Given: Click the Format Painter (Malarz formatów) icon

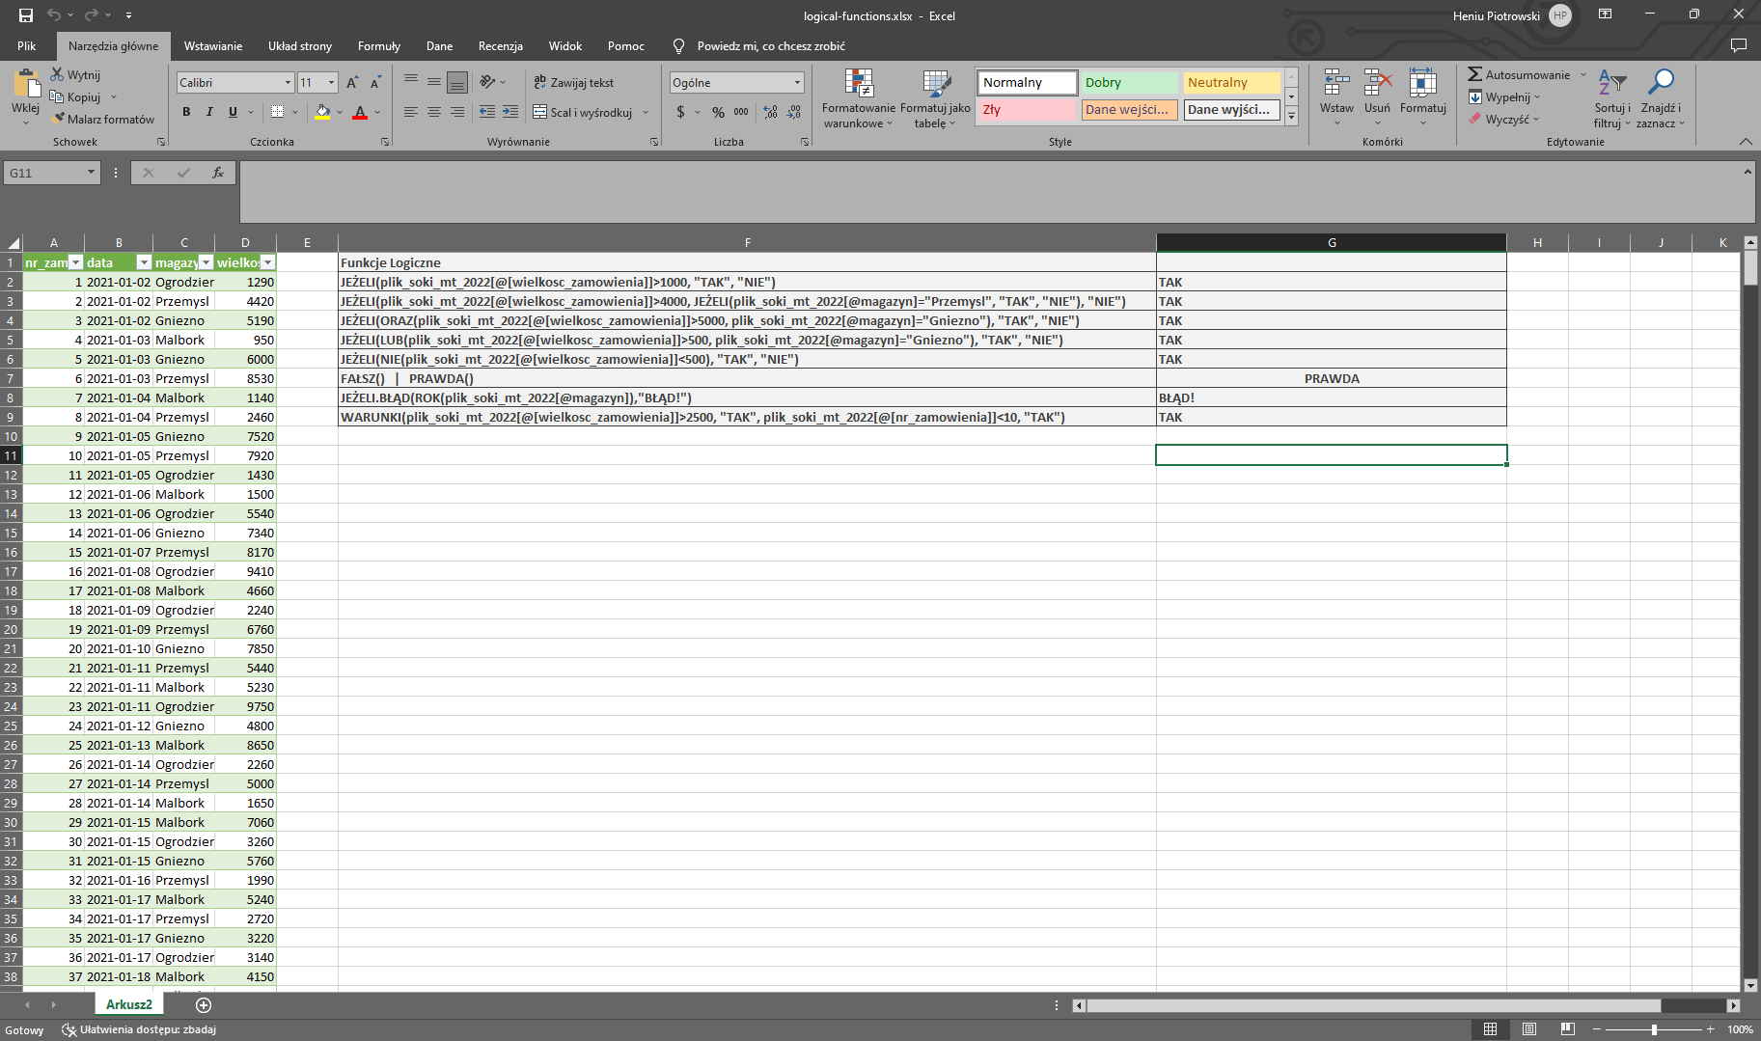Looking at the screenshot, I should (59, 119).
